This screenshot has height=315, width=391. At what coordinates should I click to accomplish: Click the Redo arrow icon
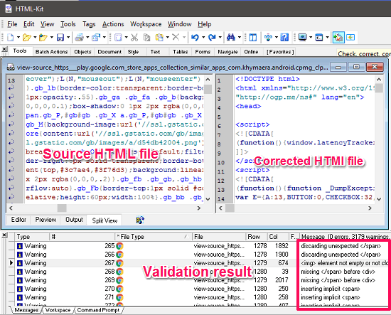point(212,38)
